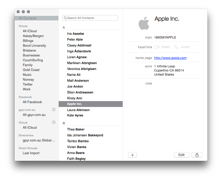Click the note field label
The width and height of the screenshot is (222, 181).
(149, 83)
